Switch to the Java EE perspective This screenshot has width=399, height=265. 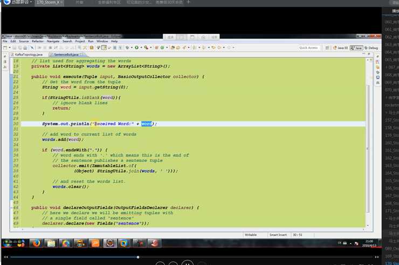click(340, 47)
